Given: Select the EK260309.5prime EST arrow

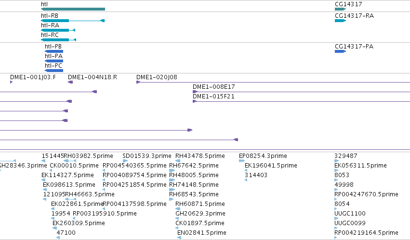Looking at the screenshot, I should (54, 228).
